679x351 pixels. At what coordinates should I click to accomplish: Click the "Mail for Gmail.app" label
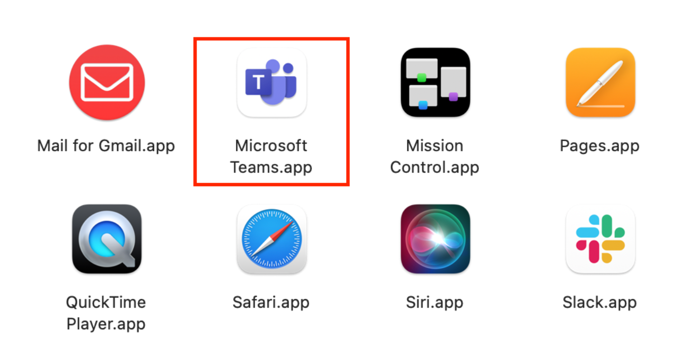[x=106, y=146]
